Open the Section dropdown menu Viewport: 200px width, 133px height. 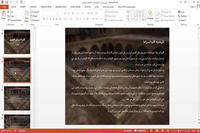[35, 20]
